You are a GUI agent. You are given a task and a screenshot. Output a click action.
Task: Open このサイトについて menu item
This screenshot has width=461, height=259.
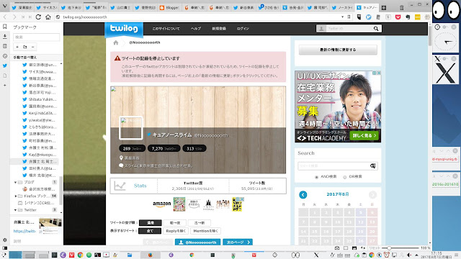click(166, 29)
